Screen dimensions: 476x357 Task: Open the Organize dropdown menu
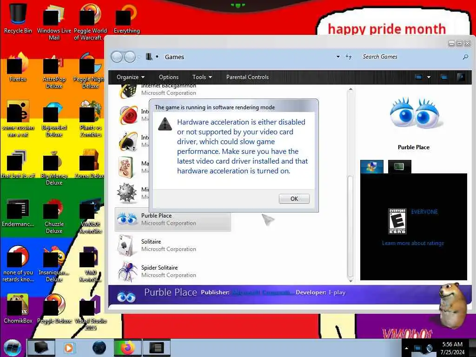(x=131, y=77)
